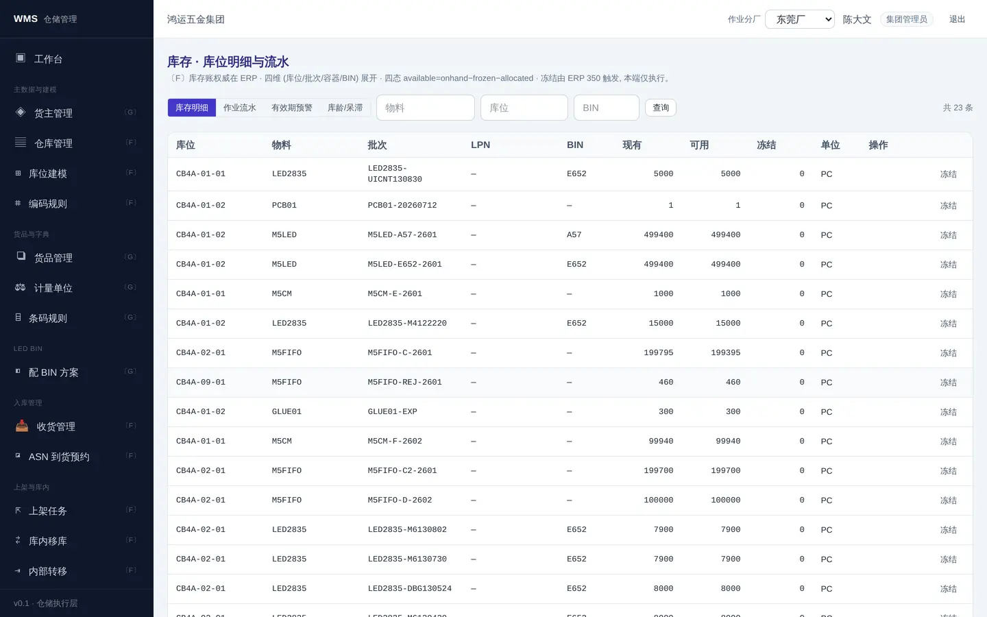Image resolution: width=987 pixels, height=617 pixels.
Task: Focus the 库位 filter input
Action: point(524,108)
